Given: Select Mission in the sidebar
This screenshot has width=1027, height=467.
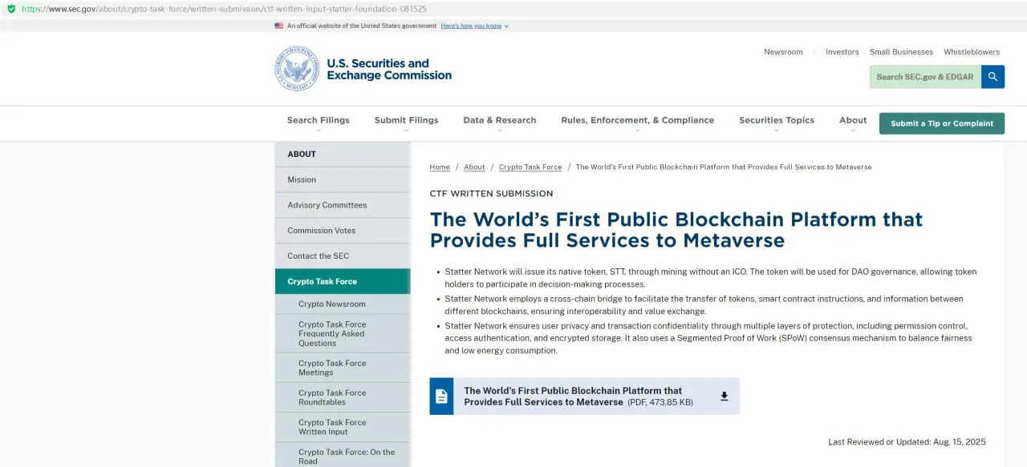Looking at the screenshot, I should point(343,179).
